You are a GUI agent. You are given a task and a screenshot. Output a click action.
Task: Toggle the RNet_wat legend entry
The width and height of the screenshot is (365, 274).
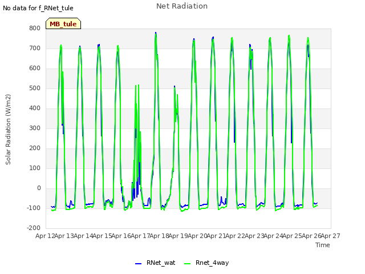pos(155,263)
